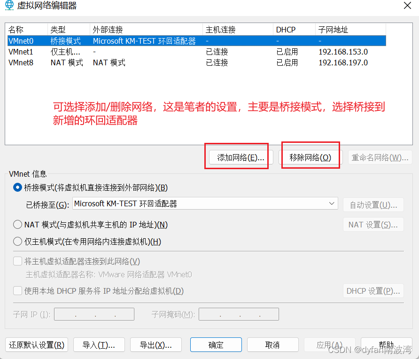Click the globe network editor icon in title bar
This screenshot has height=359, width=419.
point(10,6)
